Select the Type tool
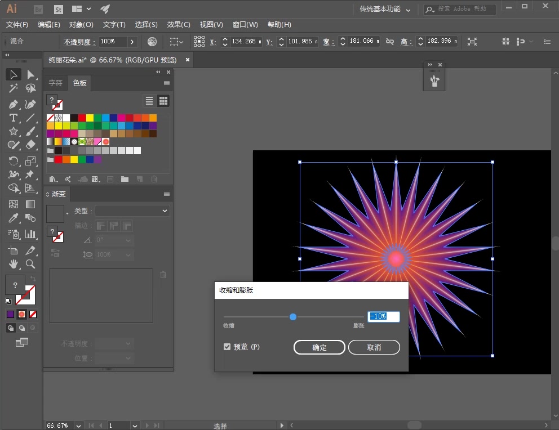Viewport: 559px width, 430px height. tap(14, 118)
